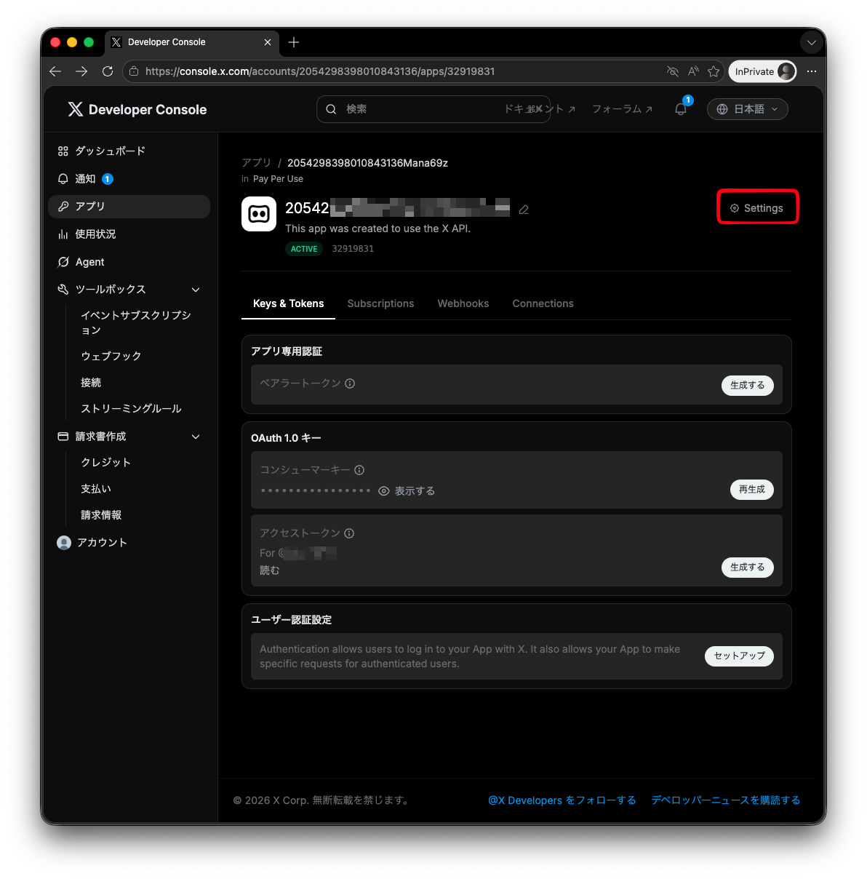The image size is (867, 879).
Task: Generate an access token with 生成する
Action: click(x=748, y=568)
